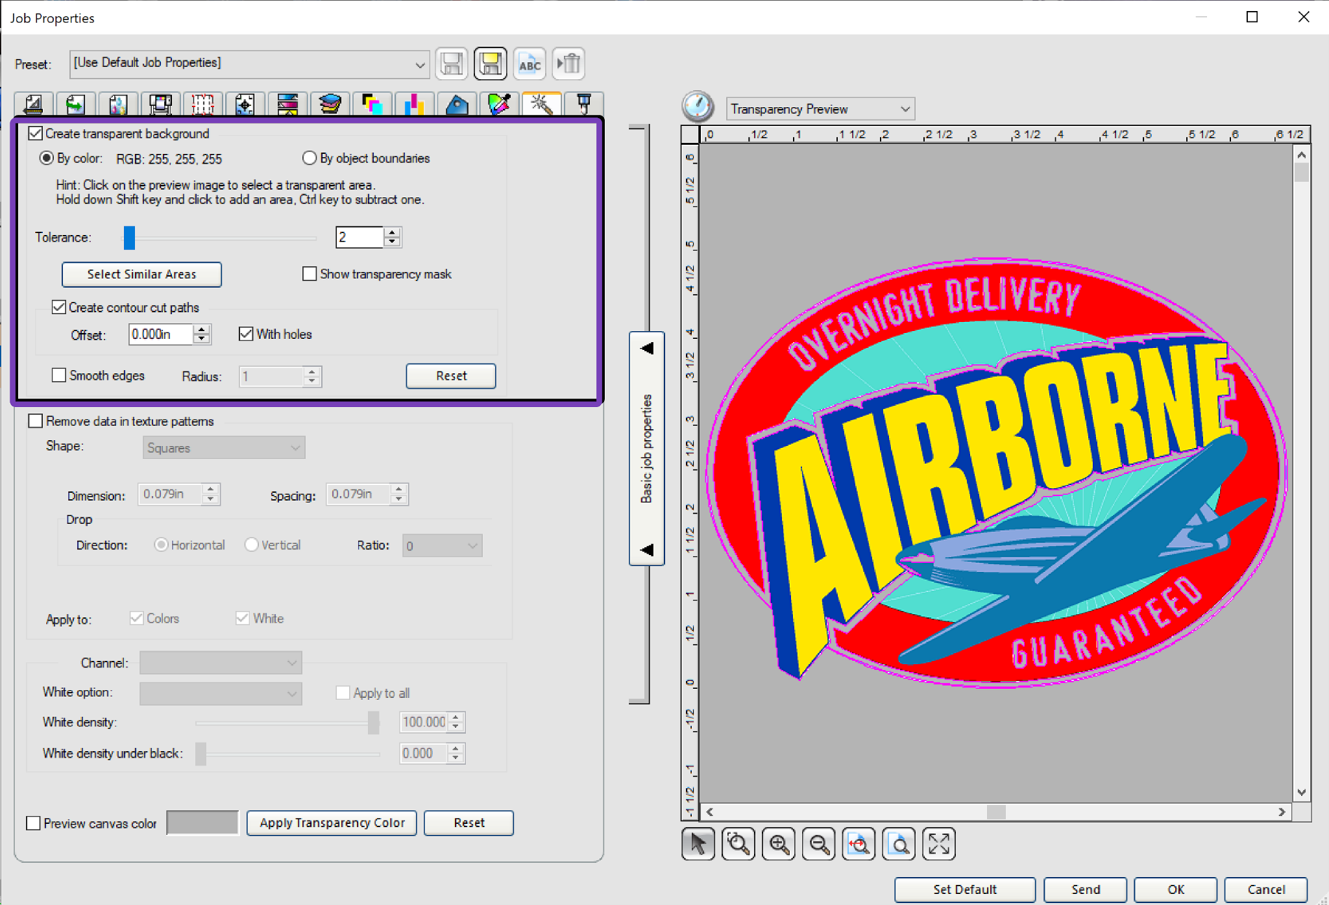Image resolution: width=1329 pixels, height=905 pixels.
Task: Open the blue tag tab icon
Action: pos(457,104)
